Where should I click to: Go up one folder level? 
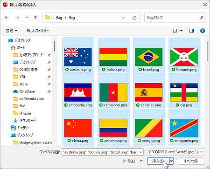coord(35,18)
